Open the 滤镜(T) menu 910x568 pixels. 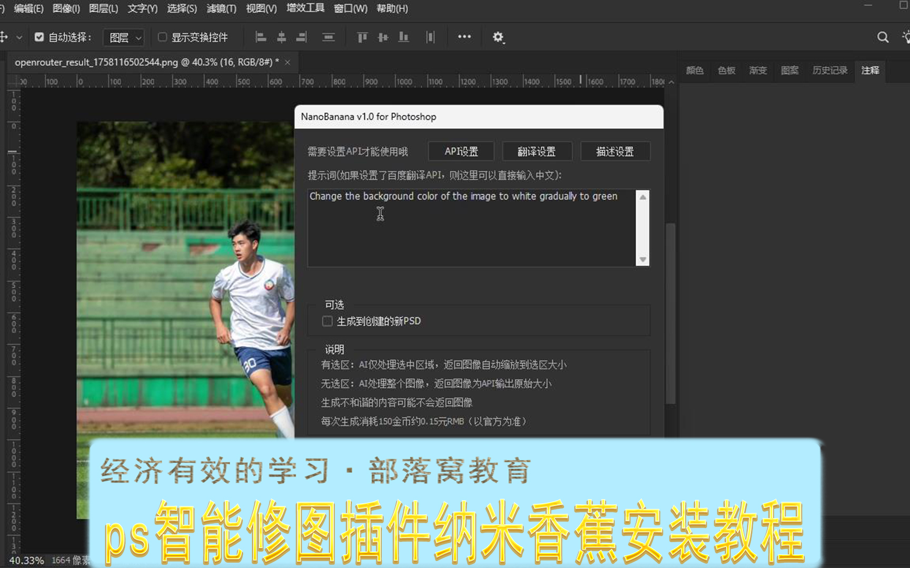[x=221, y=8]
